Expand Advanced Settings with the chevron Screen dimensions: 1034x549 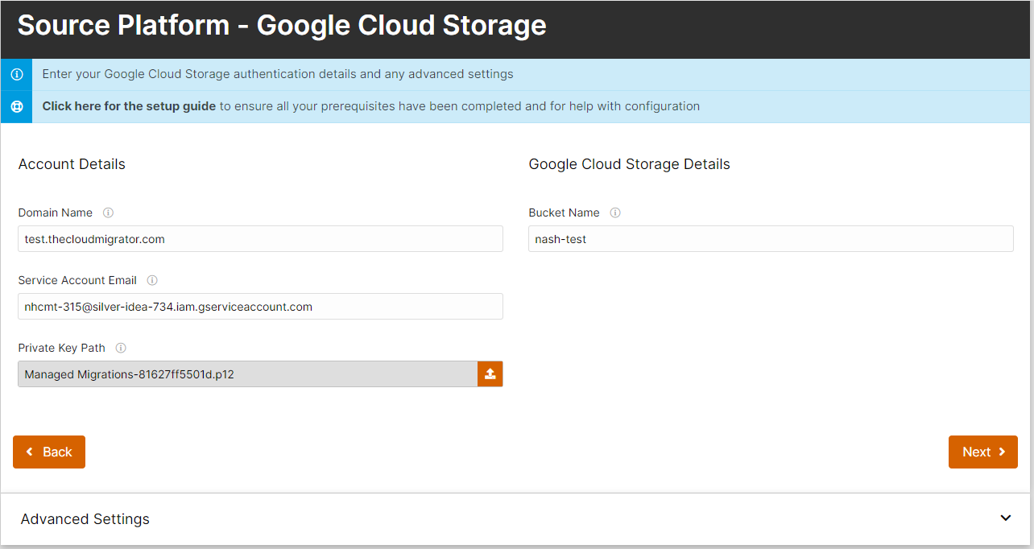coord(1005,518)
